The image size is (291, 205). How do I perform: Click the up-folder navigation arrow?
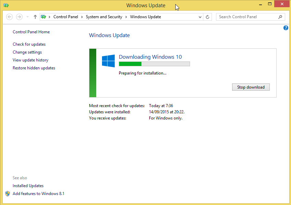point(35,16)
